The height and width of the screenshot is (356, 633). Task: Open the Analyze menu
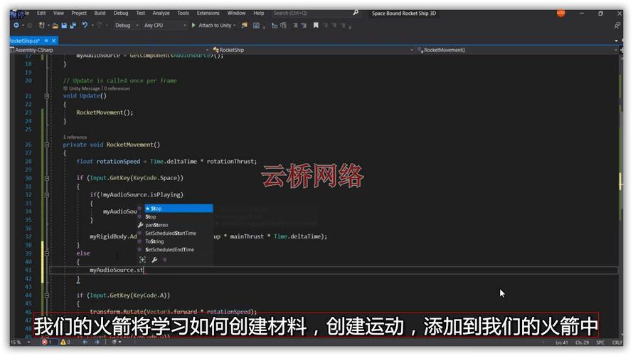pyautogui.click(x=161, y=13)
